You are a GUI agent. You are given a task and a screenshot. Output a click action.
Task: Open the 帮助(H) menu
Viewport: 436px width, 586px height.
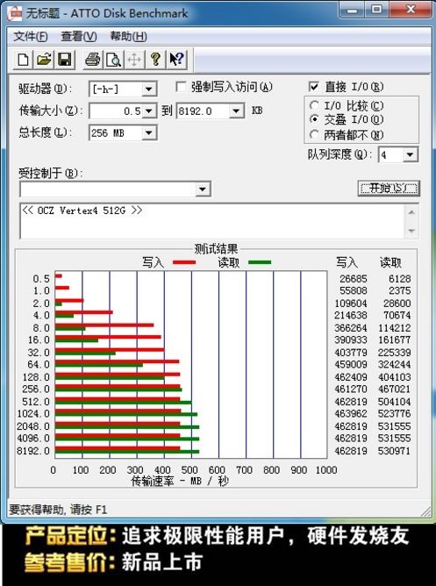[128, 36]
